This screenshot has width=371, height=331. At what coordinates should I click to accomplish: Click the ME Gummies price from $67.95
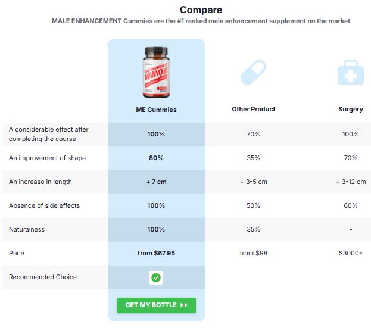[x=156, y=253]
